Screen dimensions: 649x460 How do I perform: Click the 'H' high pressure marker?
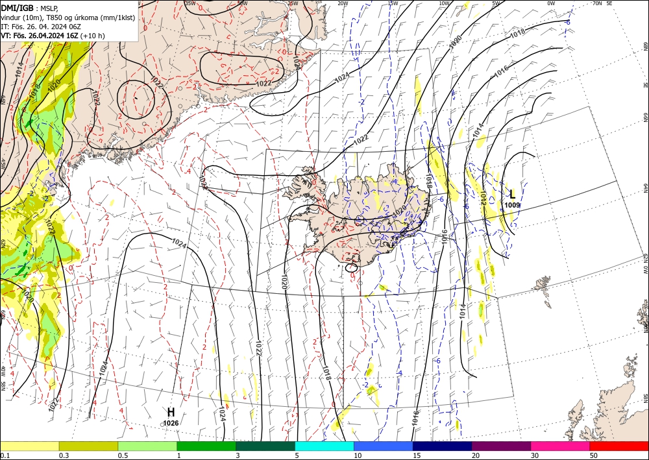click(171, 412)
